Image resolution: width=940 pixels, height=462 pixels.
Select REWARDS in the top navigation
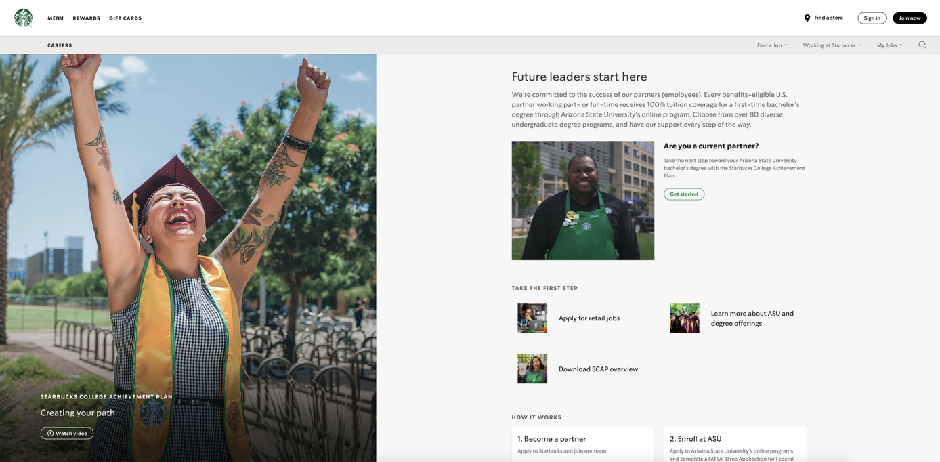87,18
